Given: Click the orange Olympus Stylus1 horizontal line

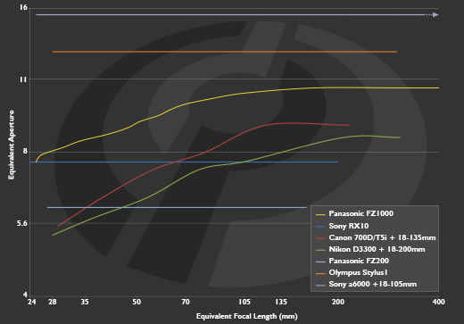Looking at the screenshot, I should click(x=225, y=52).
